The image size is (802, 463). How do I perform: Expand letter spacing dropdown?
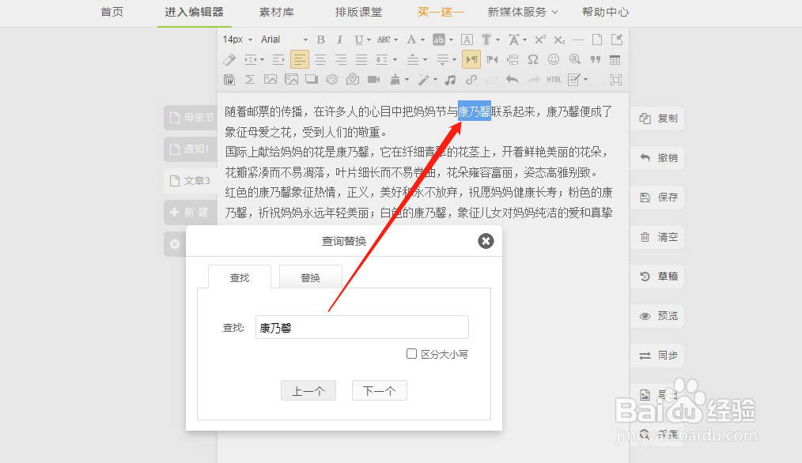524,40
